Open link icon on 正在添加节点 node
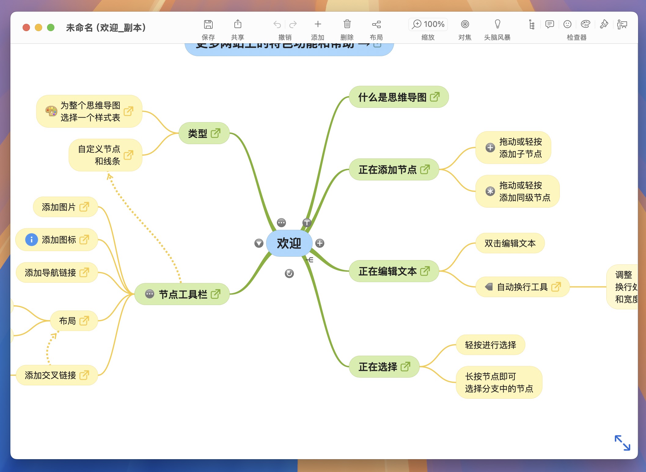 (x=425, y=169)
